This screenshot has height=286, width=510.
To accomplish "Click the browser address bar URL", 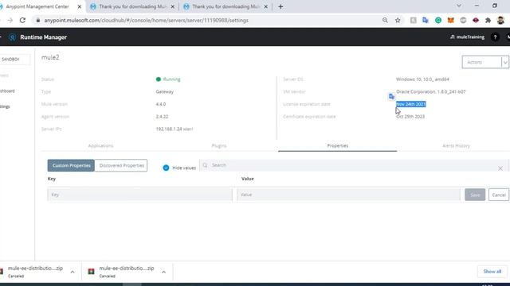I will (x=147, y=20).
